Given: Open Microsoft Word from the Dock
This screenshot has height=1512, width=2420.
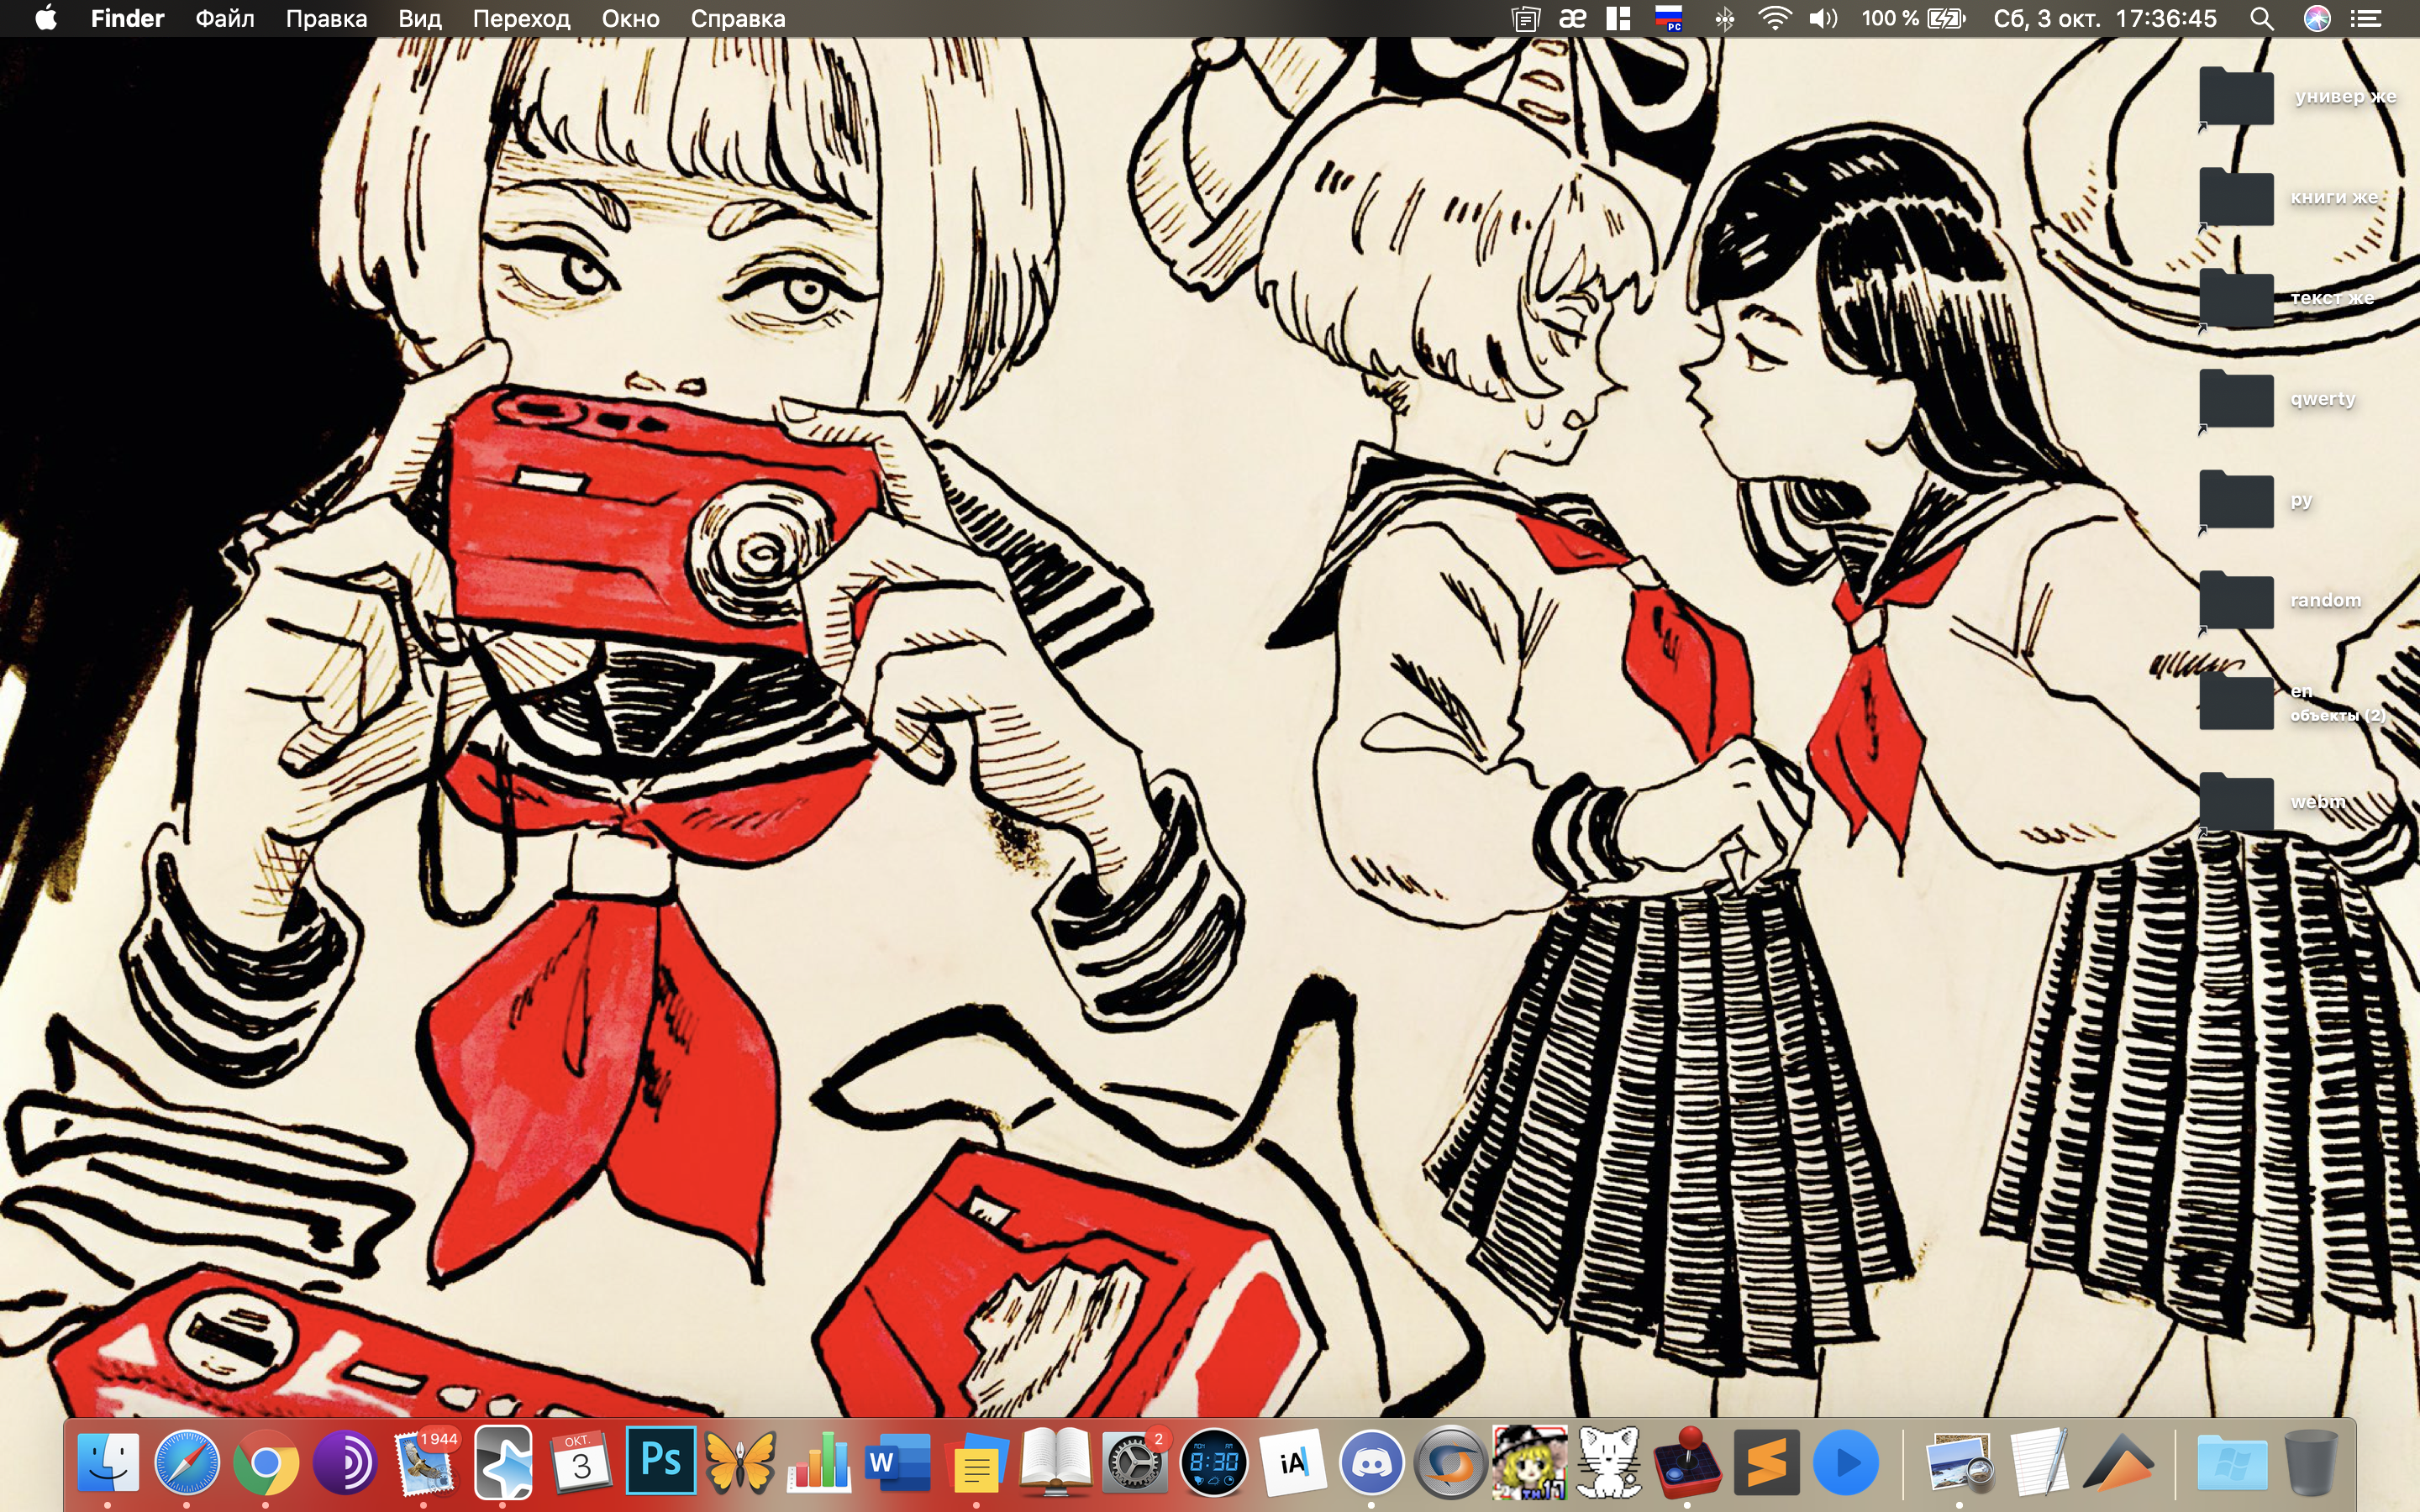Looking at the screenshot, I should pos(897,1464).
